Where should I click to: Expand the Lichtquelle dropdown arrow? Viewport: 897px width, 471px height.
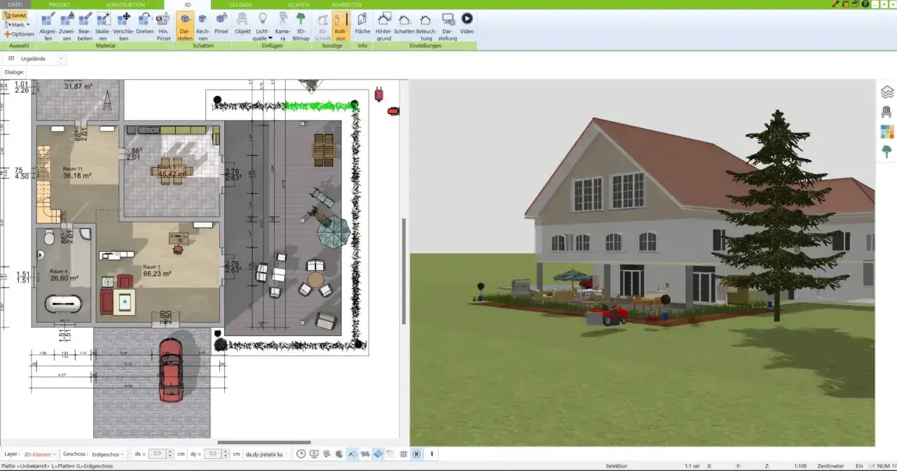point(271,38)
